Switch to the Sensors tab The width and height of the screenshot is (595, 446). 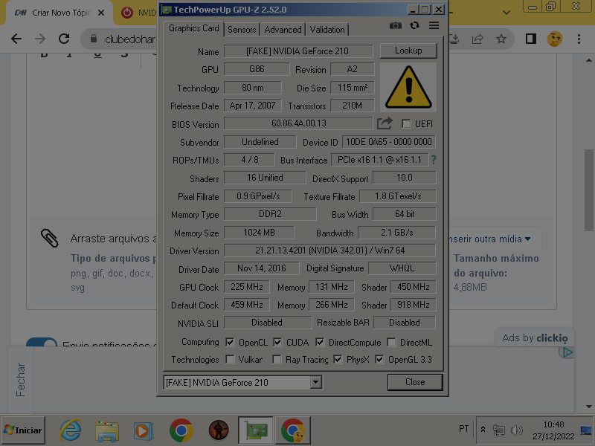[x=242, y=30]
